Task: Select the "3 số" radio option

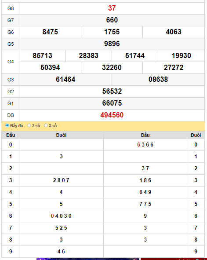Action: [46, 125]
